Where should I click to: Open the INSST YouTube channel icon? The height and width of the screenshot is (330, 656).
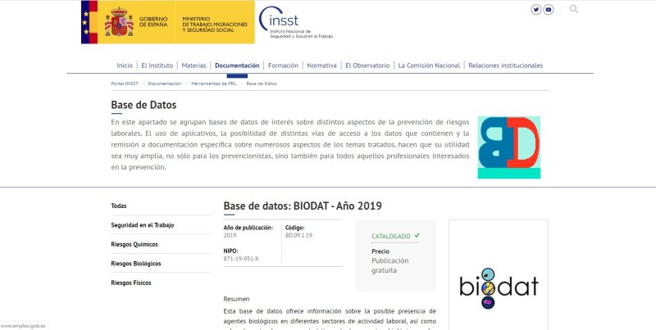pos(549,10)
